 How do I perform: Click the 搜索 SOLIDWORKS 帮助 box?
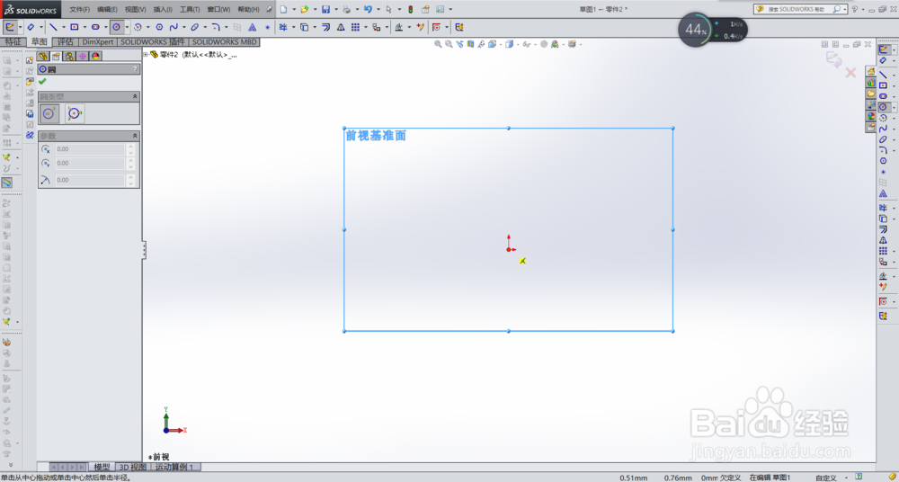(800, 9)
